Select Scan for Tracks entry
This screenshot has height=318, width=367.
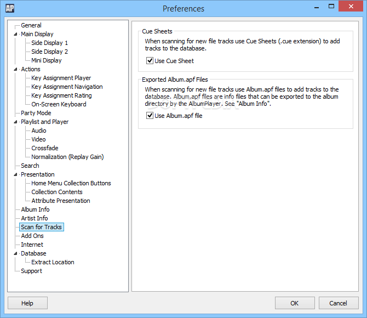pyautogui.click(x=42, y=227)
